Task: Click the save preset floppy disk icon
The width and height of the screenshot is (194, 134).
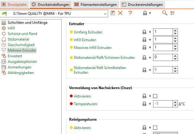Action: click(112, 13)
